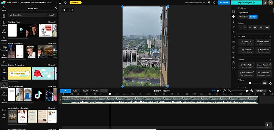Click the upload icon next to project name

point(60,3)
